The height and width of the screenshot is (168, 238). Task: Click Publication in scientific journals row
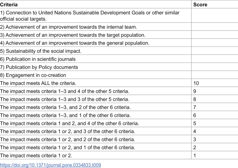point(119,59)
